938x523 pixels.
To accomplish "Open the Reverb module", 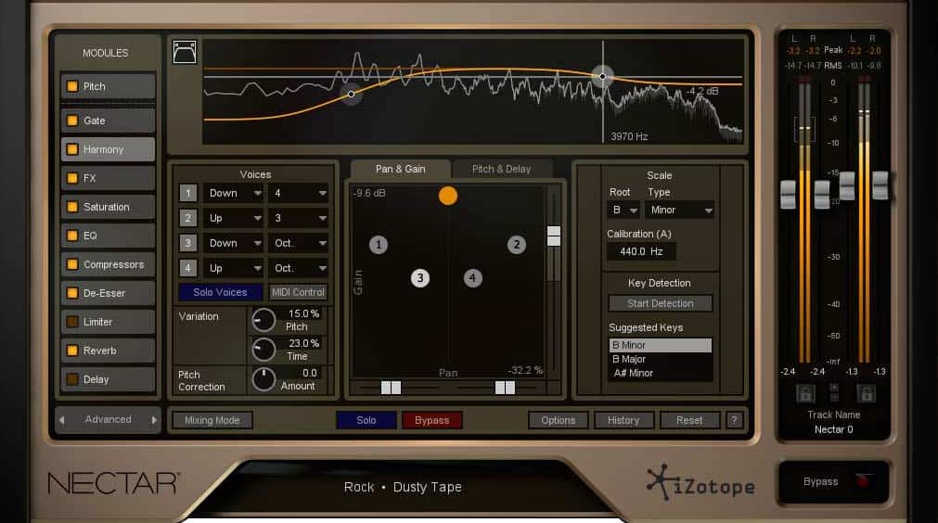I will coord(109,351).
